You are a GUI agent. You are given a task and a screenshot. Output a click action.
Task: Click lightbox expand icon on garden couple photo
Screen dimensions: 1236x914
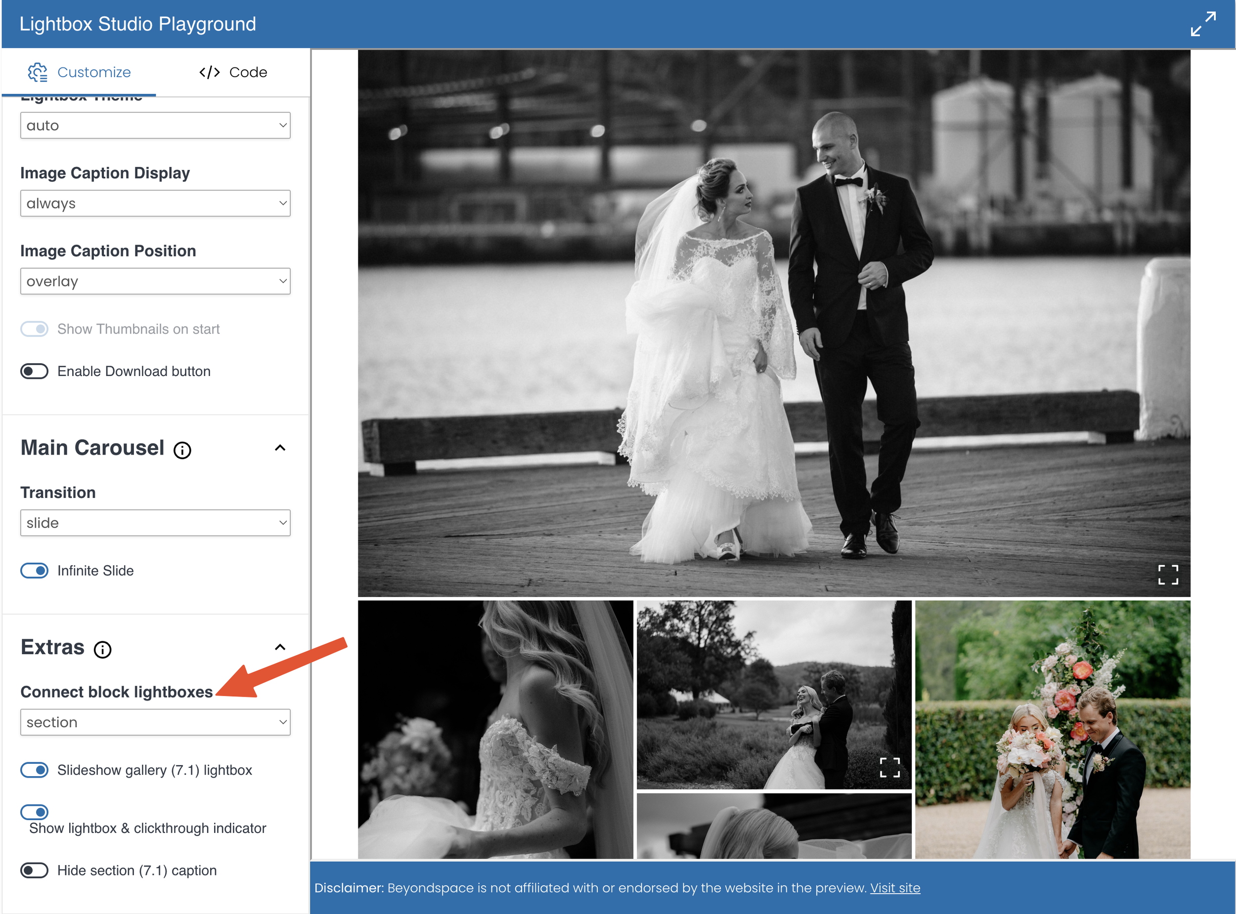pos(889,767)
